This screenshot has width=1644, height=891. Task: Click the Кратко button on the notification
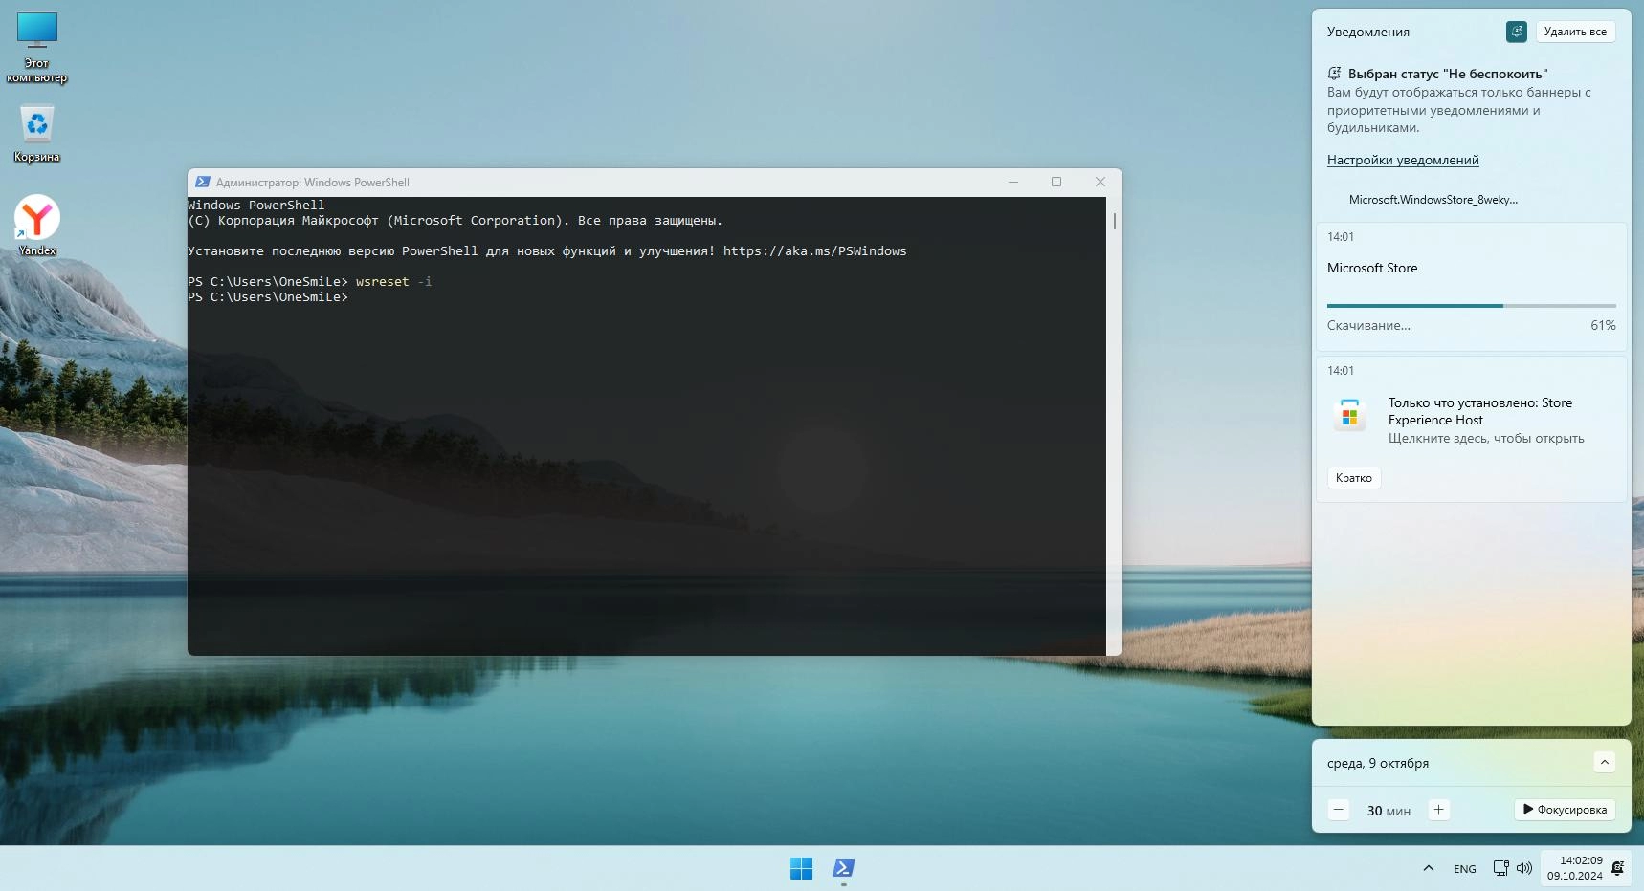[1354, 478]
